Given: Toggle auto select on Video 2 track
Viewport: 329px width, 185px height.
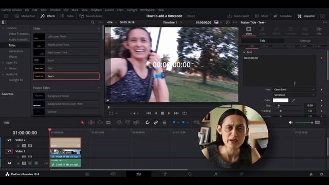Looking at the screenshot, I should pos(24,146).
